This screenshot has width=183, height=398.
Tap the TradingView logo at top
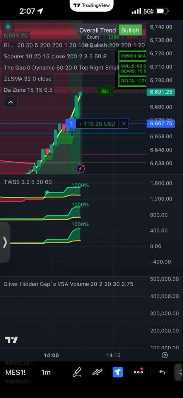tap(91, 5)
